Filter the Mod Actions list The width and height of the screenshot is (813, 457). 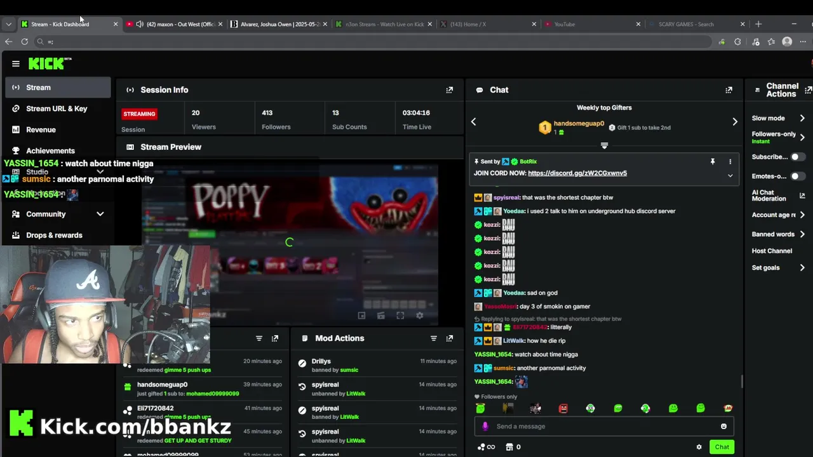pos(434,338)
